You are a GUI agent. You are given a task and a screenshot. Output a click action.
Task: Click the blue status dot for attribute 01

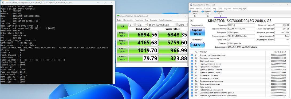coord(192,55)
